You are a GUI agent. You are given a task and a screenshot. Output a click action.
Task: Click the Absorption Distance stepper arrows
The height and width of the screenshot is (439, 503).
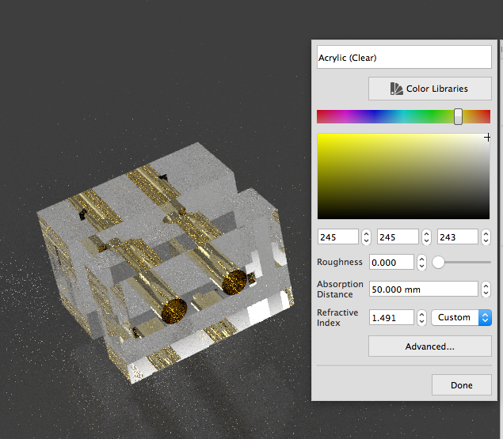(486, 290)
